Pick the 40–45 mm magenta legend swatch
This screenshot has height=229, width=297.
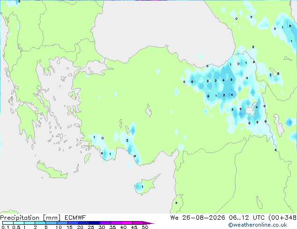point(127,223)
